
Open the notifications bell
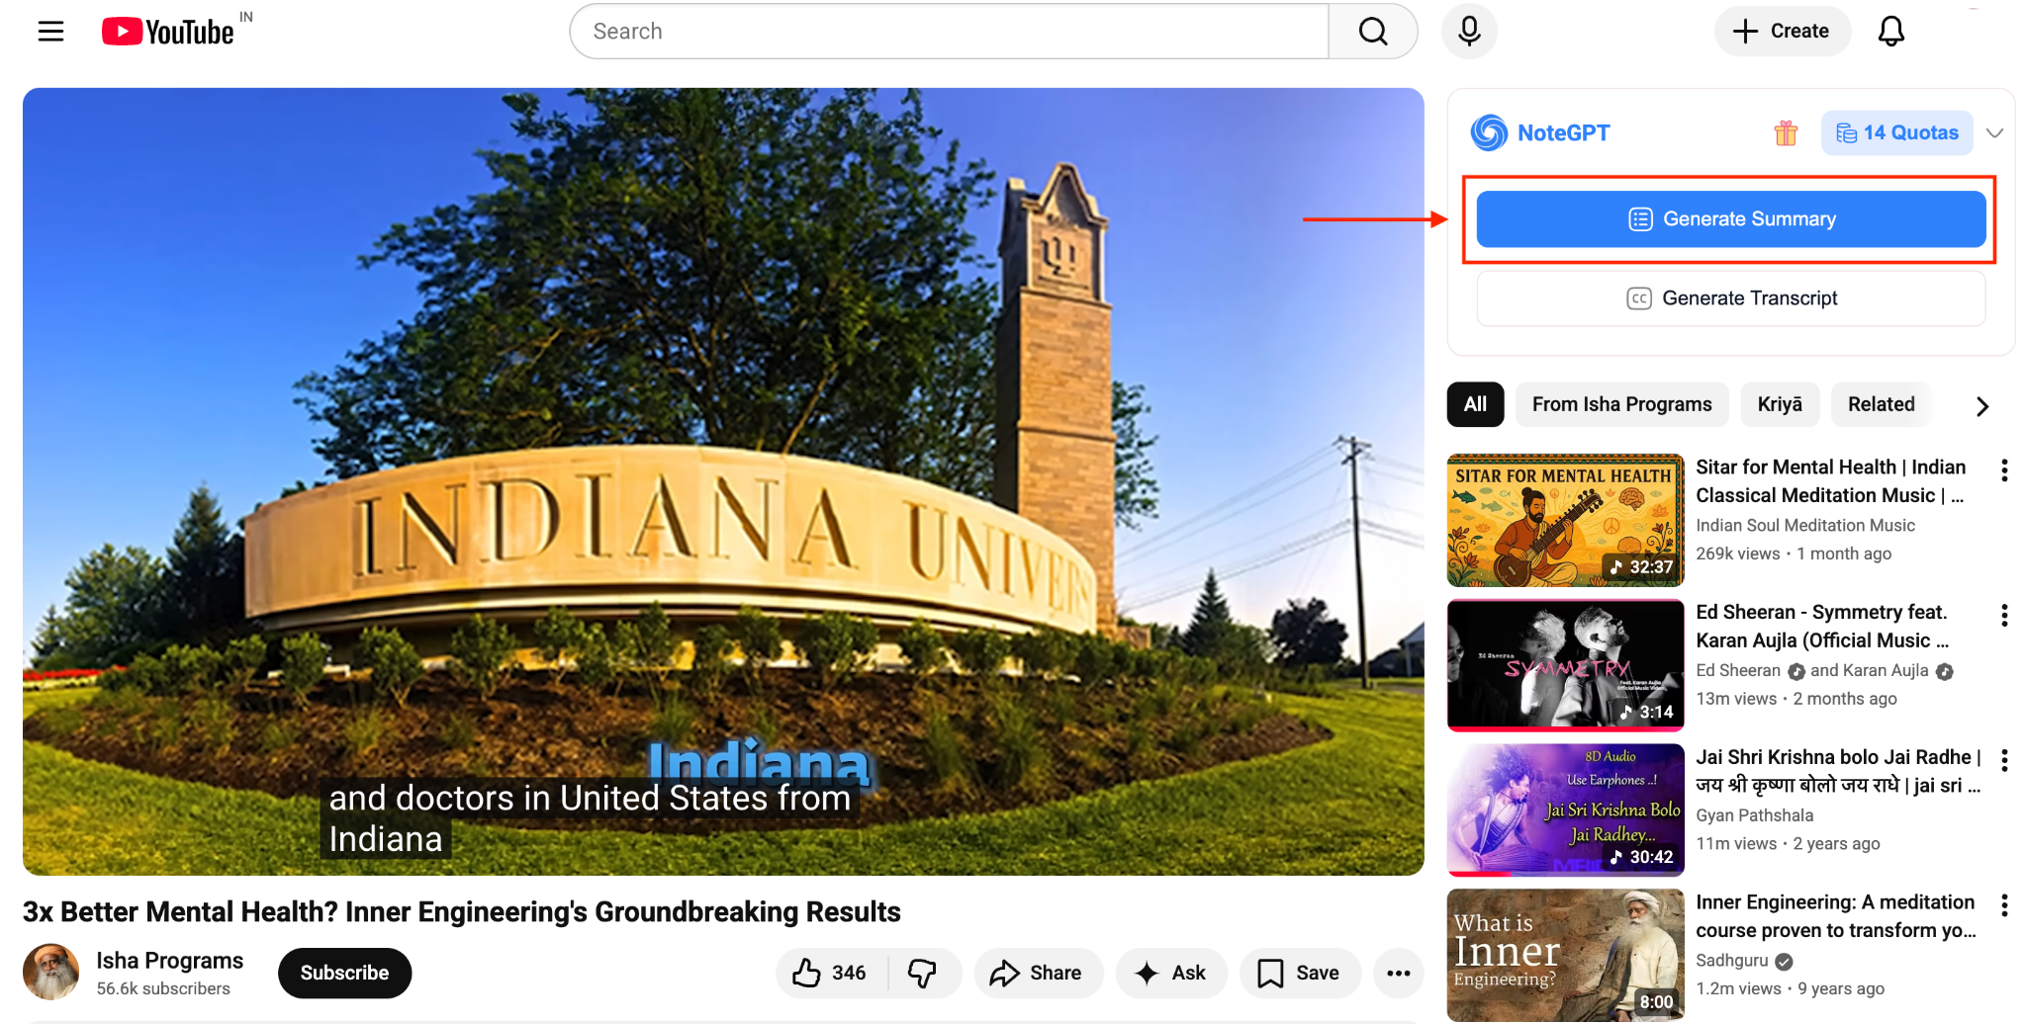click(x=1890, y=32)
